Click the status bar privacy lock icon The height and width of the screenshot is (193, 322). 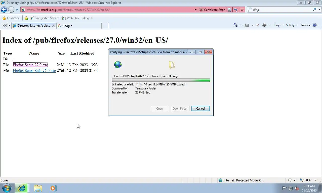290,180
